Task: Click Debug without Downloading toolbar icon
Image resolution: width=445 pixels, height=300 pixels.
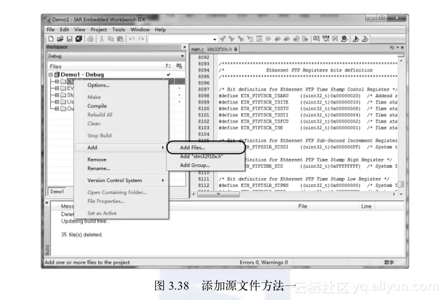Action: (x=365, y=39)
